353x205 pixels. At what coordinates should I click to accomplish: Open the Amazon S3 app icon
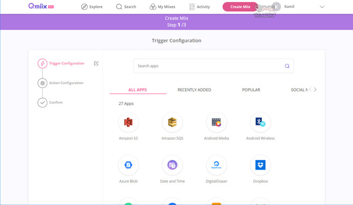(129, 122)
